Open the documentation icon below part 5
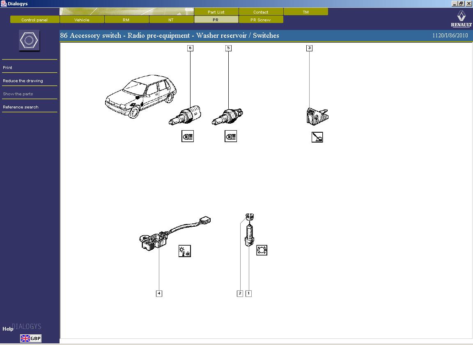 (x=230, y=136)
